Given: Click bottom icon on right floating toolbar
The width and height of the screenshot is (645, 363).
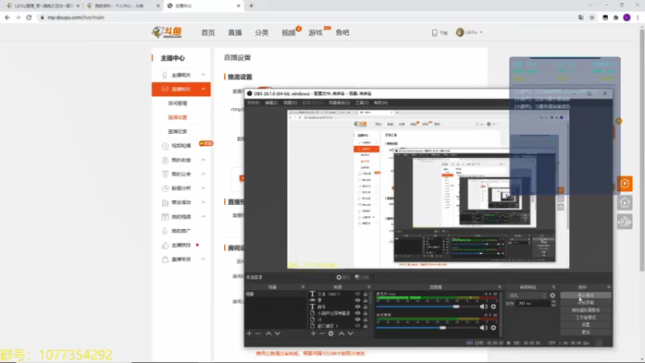Looking at the screenshot, I should point(624,222).
